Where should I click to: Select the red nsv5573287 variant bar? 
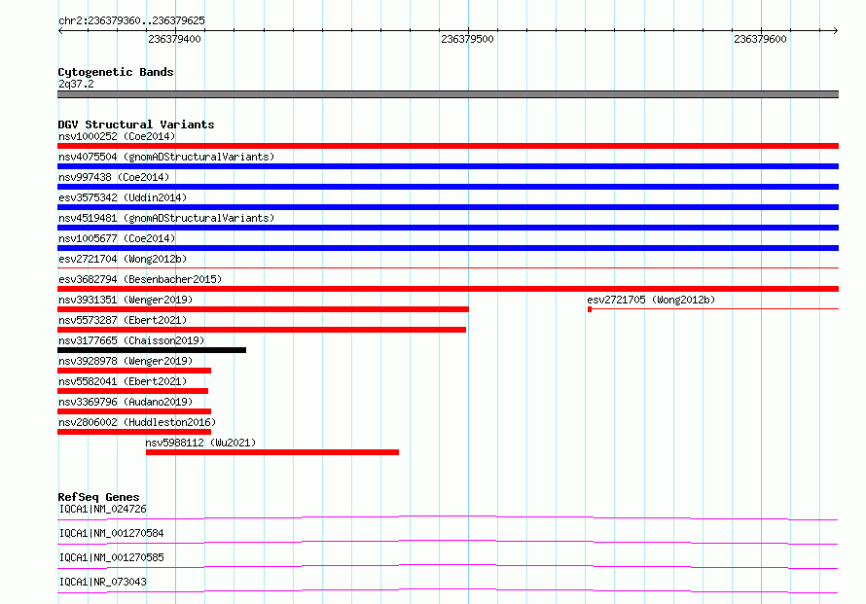(x=262, y=330)
